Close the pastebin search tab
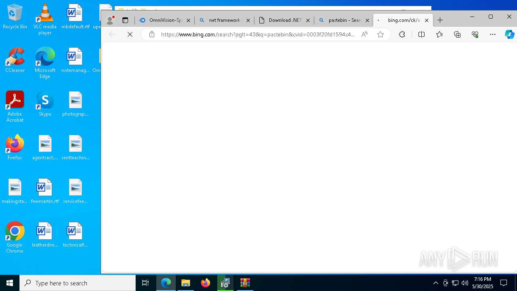Screen dimensions: 517x291 (367, 20)
